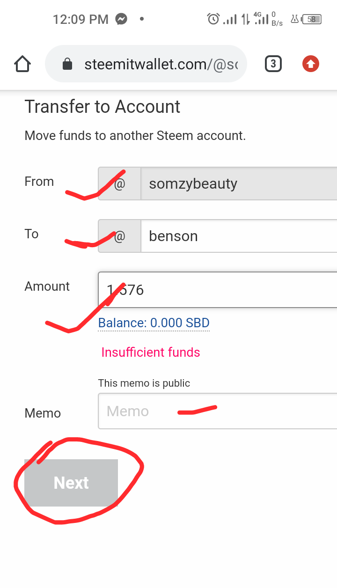This screenshot has width=337, height=588.
Task: Tap the clock showing 12:09 PM
Action: pos(81,19)
